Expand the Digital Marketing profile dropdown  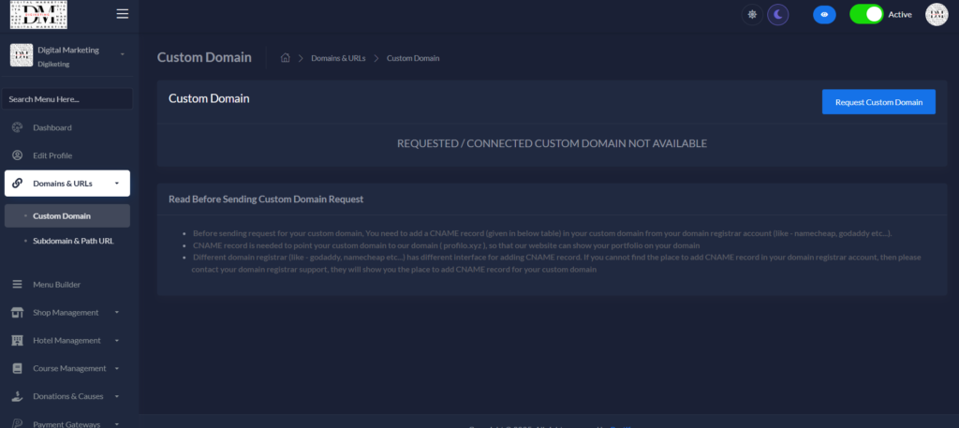123,54
